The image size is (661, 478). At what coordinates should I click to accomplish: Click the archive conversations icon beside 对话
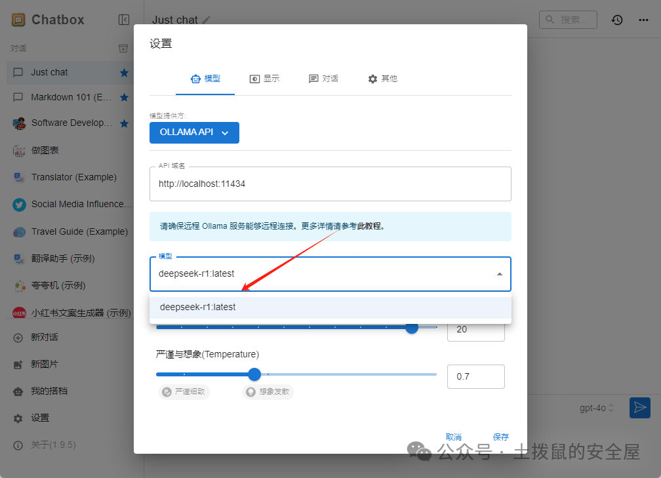123,49
